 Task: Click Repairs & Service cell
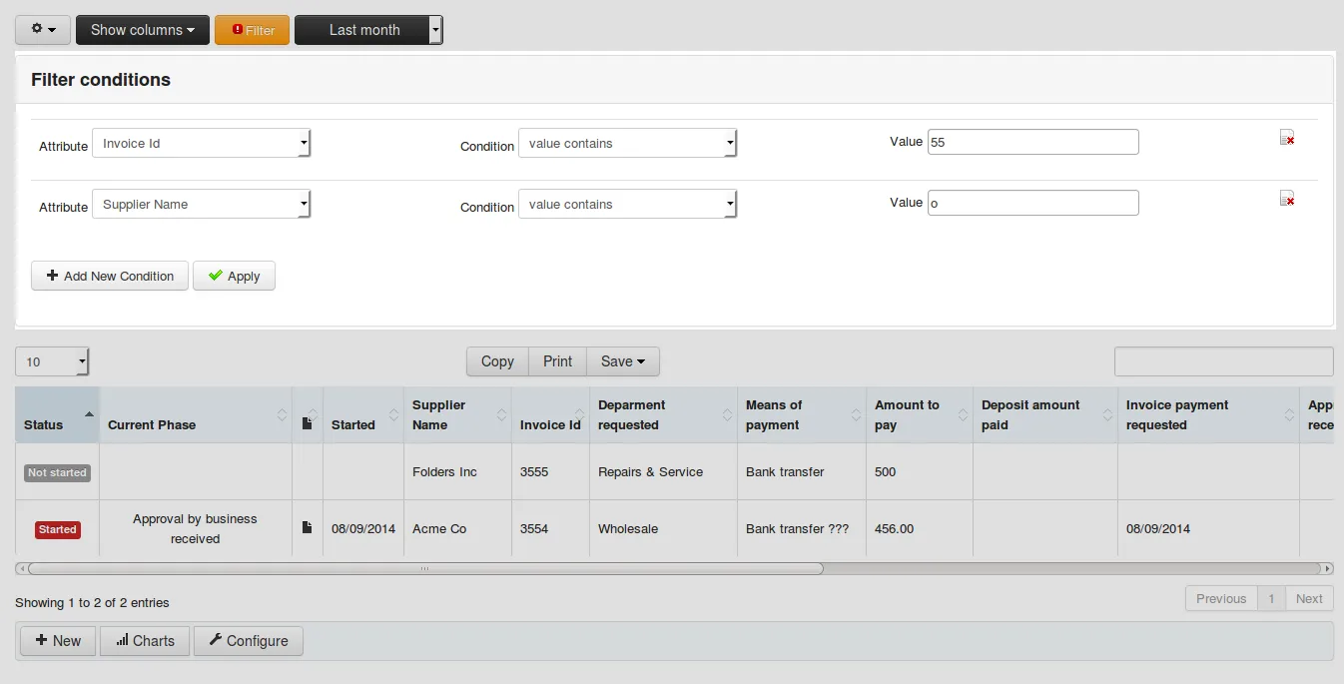pyautogui.click(x=664, y=472)
